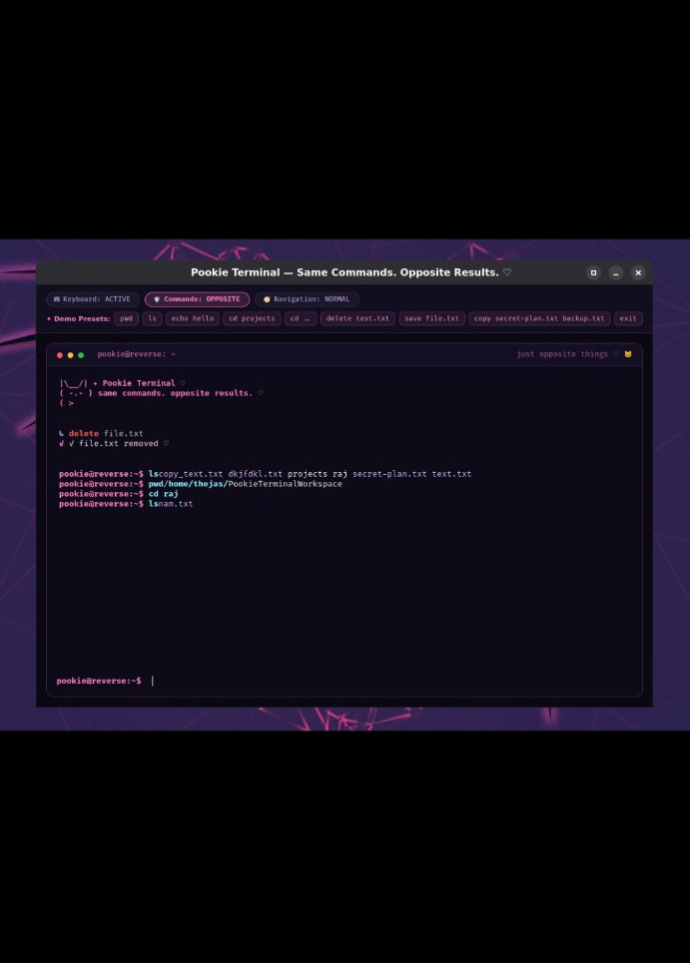The width and height of the screenshot is (690, 963).
Task: Click the red dot in terminal header
Action: 60,355
